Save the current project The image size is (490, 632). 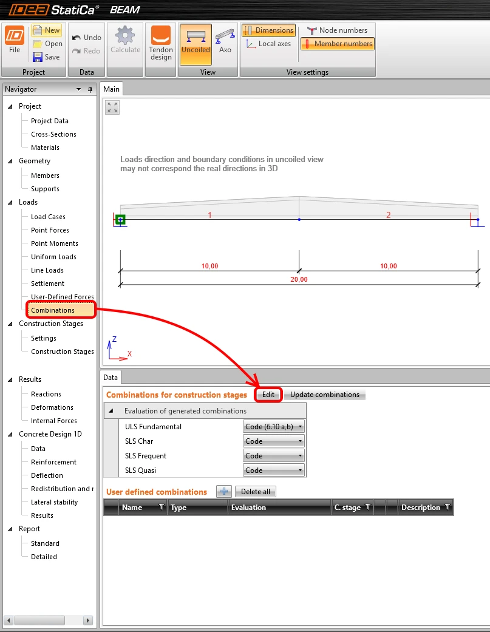pos(46,57)
